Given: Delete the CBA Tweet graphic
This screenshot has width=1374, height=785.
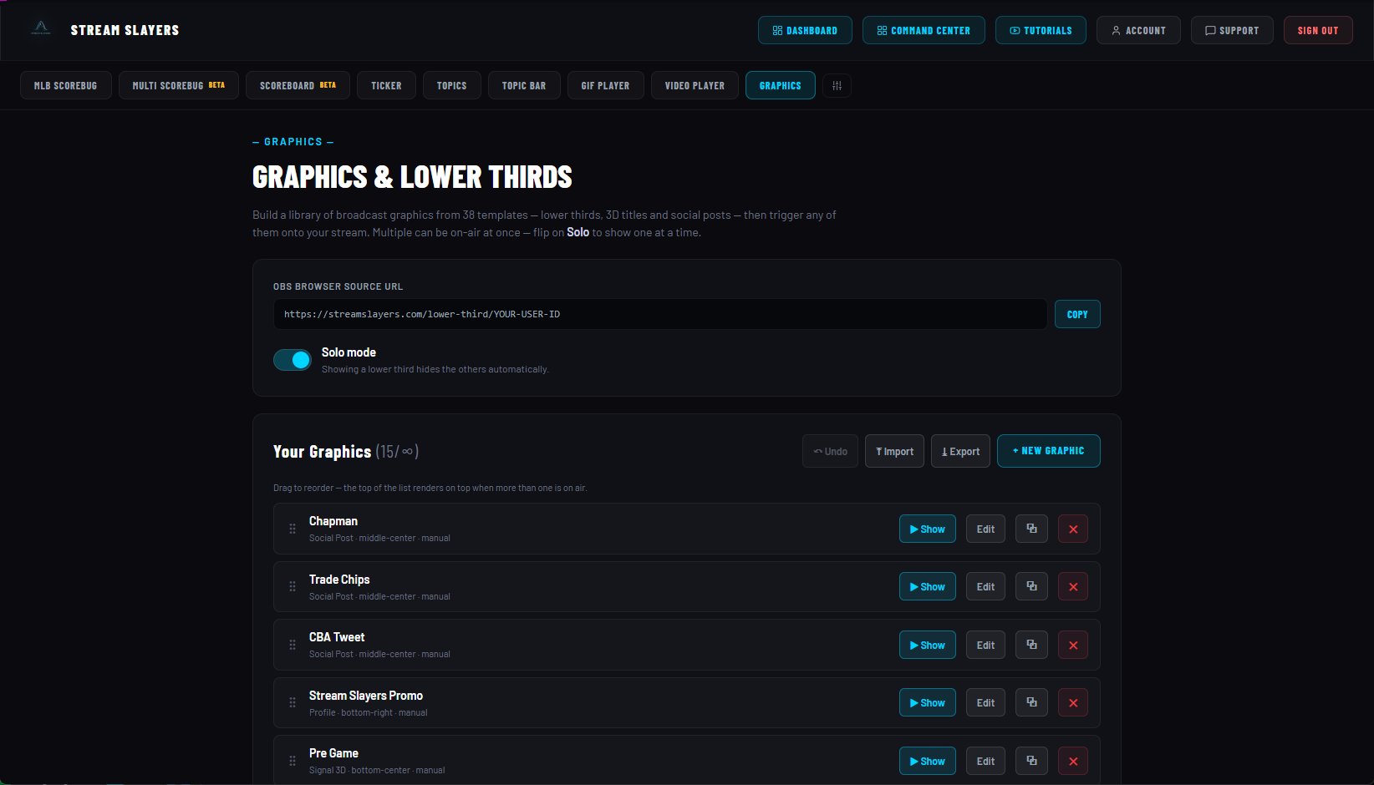Looking at the screenshot, I should click(x=1073, y=645).
